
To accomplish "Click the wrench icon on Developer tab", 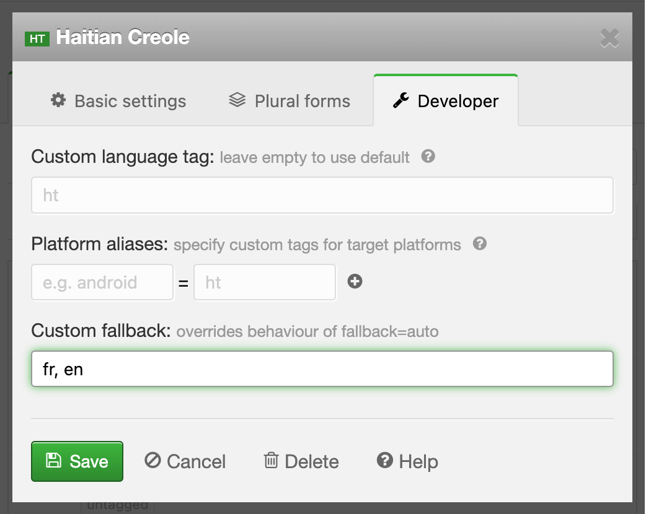I will pyautogui.click(x=401, y=100).
